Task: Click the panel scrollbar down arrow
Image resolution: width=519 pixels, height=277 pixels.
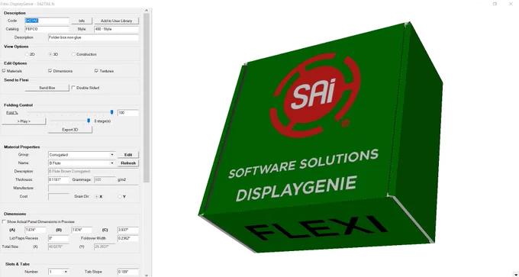Action: (147, 275)
